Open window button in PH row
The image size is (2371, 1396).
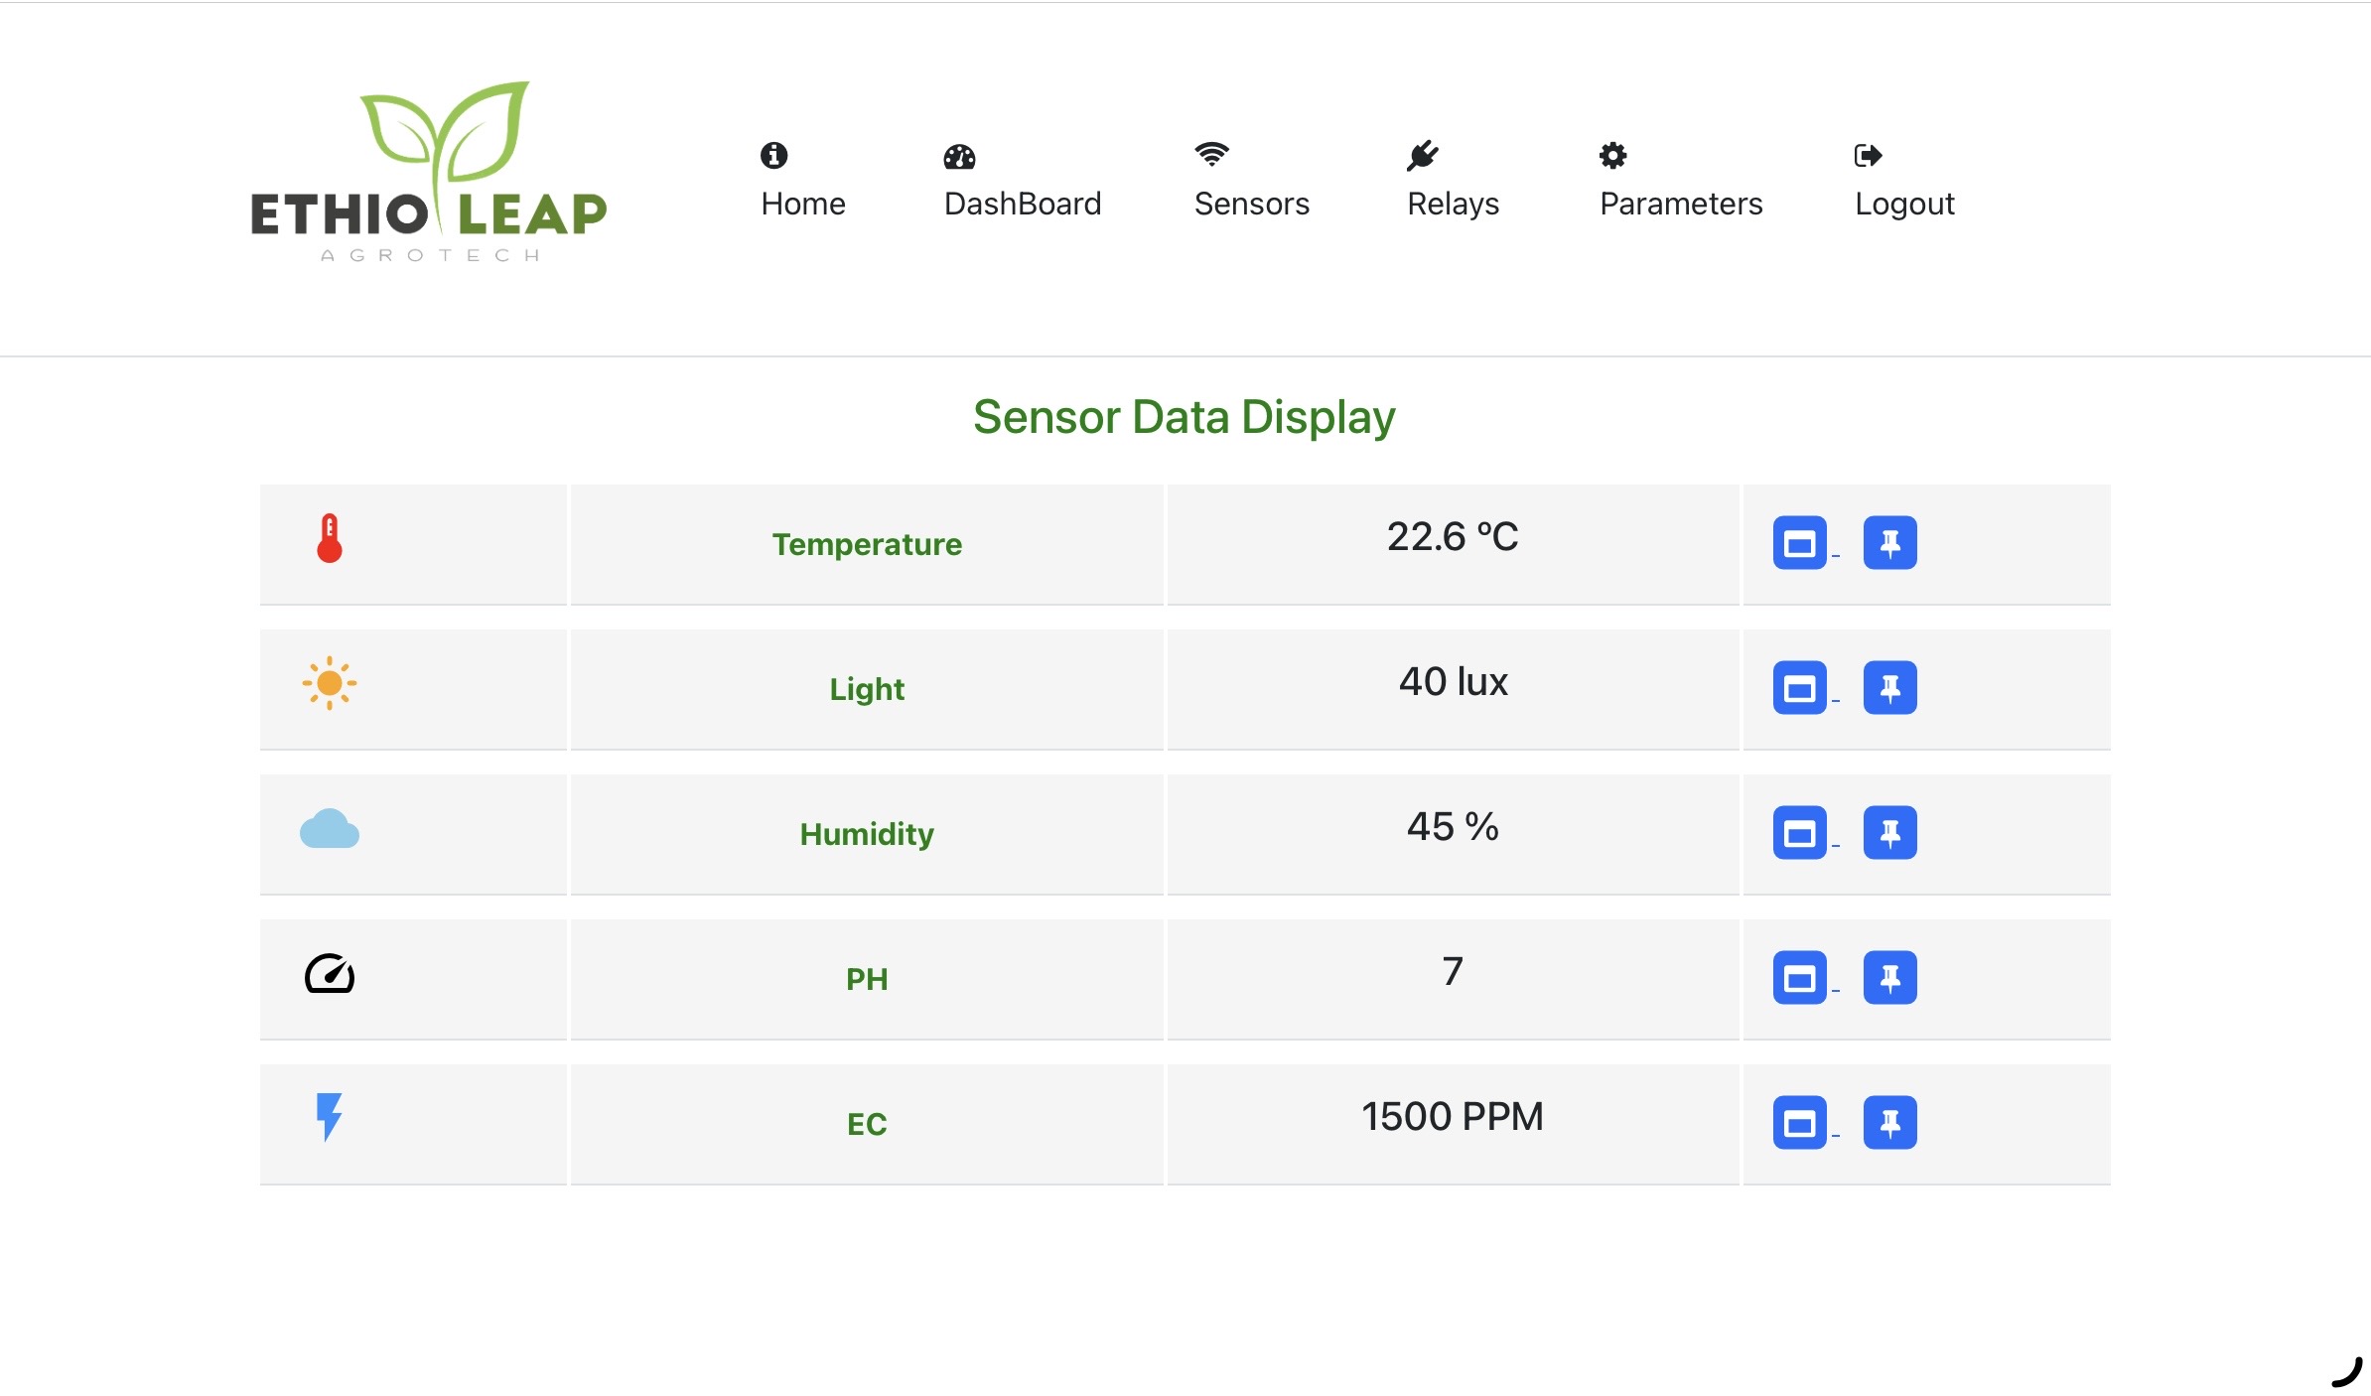[1800, 977]
